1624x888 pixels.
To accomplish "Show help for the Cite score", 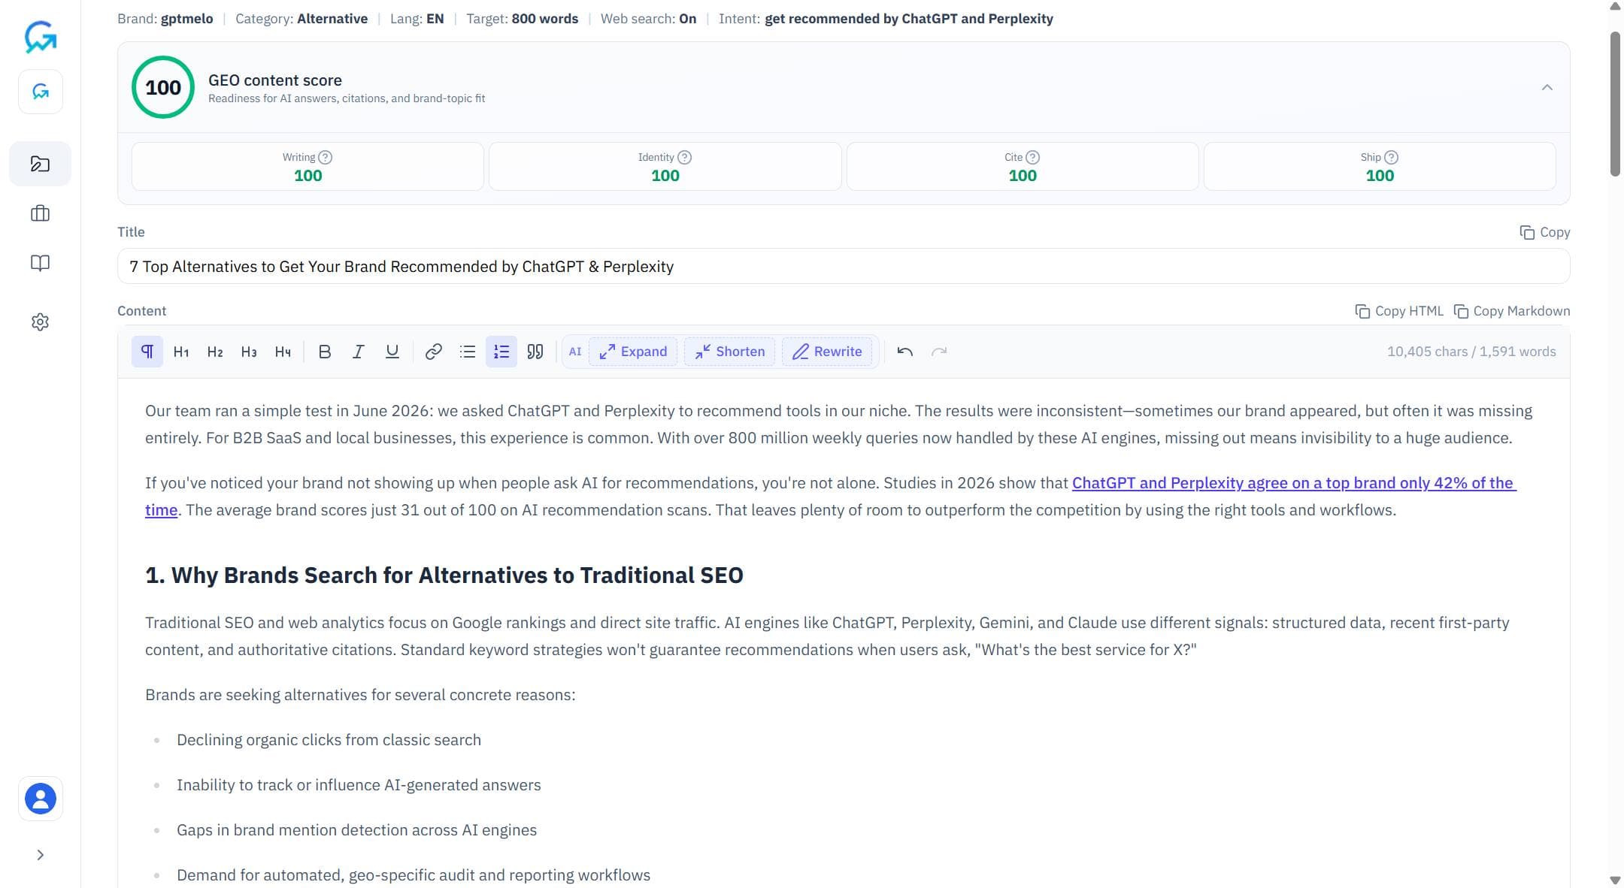I will pyautogui.click(x=1032, y=157).
